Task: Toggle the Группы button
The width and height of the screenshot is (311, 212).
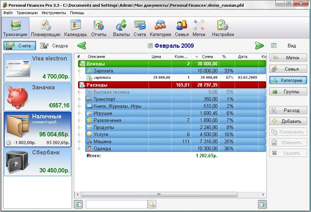Action: [288, 92]
